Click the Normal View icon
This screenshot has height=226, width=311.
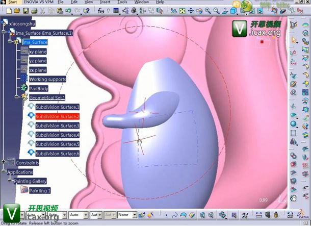(225, 11)
